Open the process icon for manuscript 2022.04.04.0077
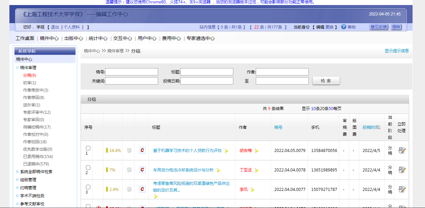This screenshot has width=425, height=208. [402, 189]
